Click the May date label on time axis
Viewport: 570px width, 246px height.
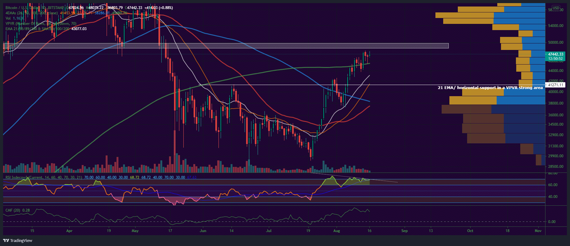(x=135, y=231)
